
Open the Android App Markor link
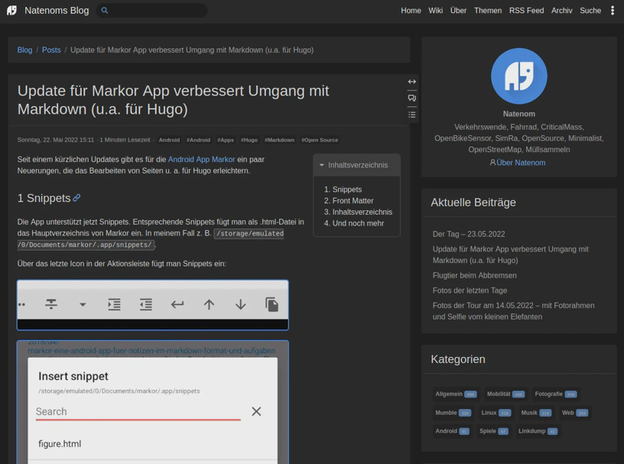[x=201, y=159]
